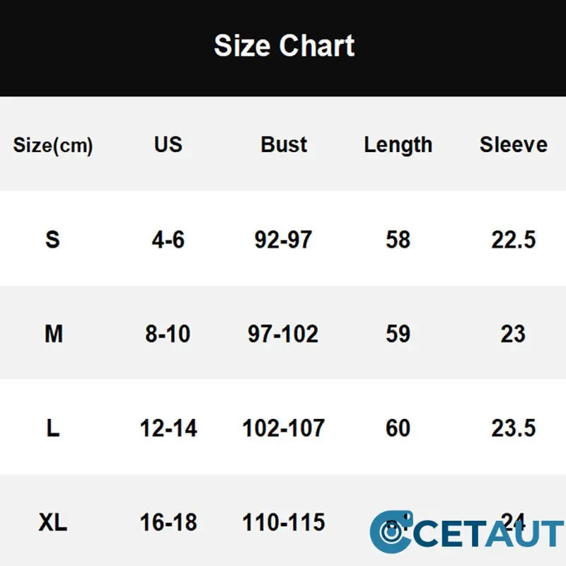Click the bust value 110-115

pos(284,522)
